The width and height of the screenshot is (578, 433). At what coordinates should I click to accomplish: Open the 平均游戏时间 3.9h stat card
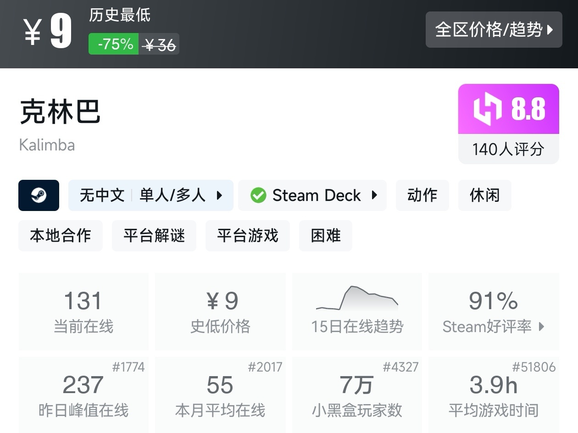click(x=494, y=394)
